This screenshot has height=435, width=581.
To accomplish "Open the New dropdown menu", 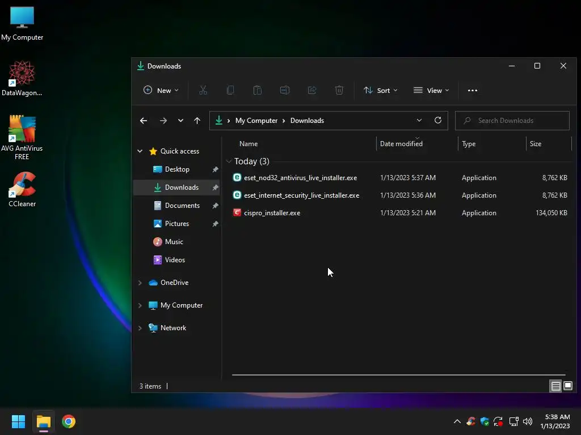I will tap(161, 90).
